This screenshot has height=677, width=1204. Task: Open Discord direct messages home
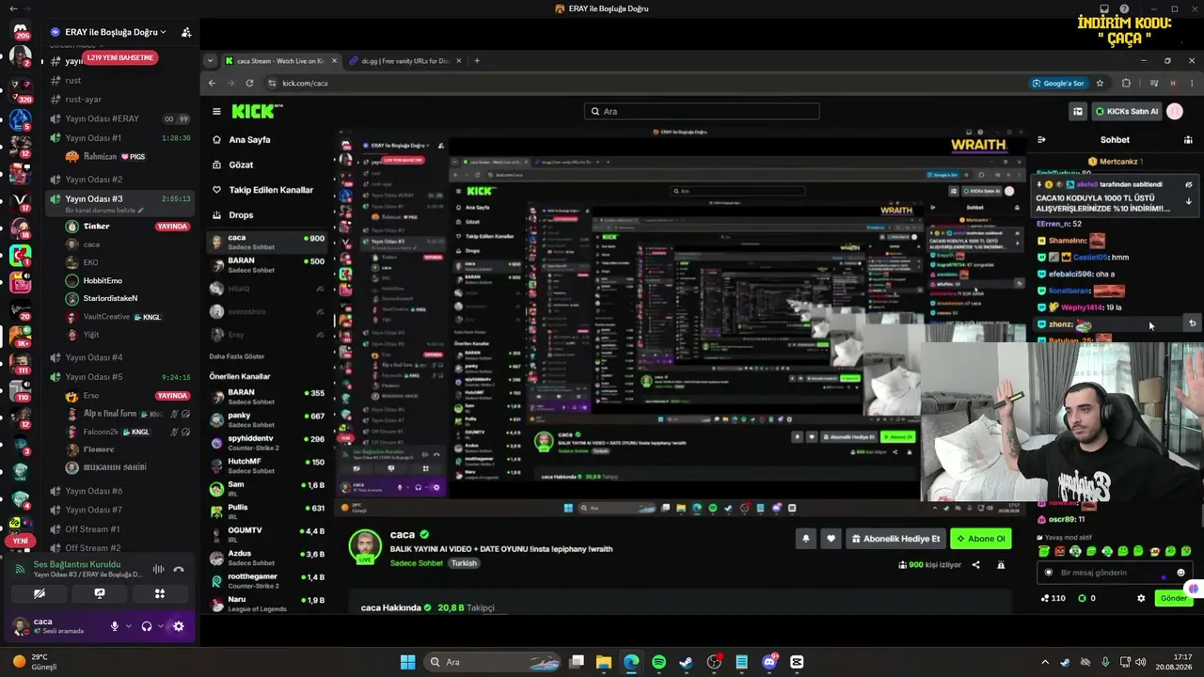tap(21, 31)
